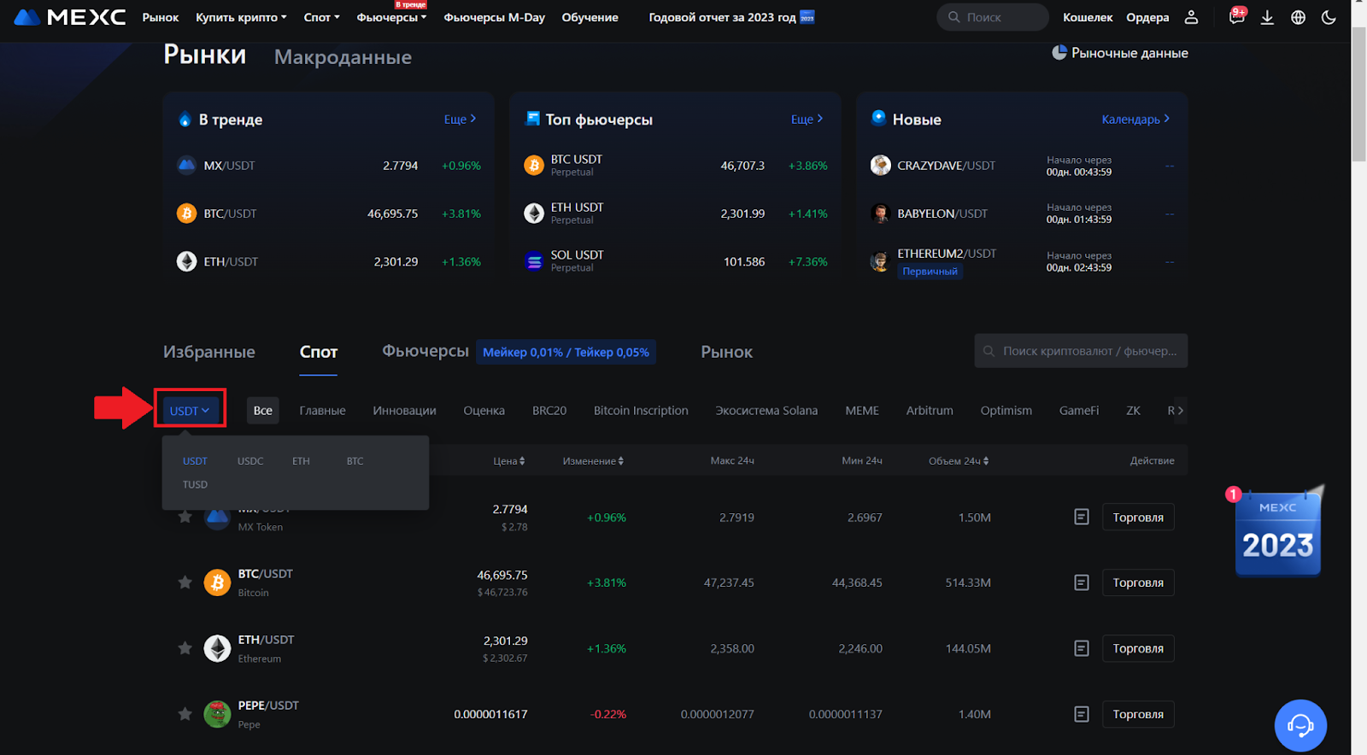
Task: Click the Ethereum coin icon in table
Action: point(217,648)
